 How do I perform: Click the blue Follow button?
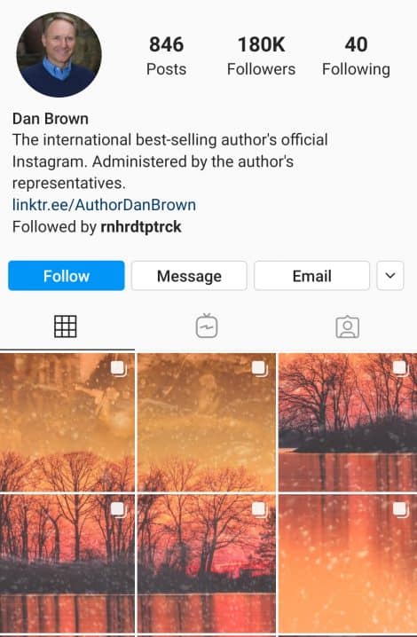point(67,276)
